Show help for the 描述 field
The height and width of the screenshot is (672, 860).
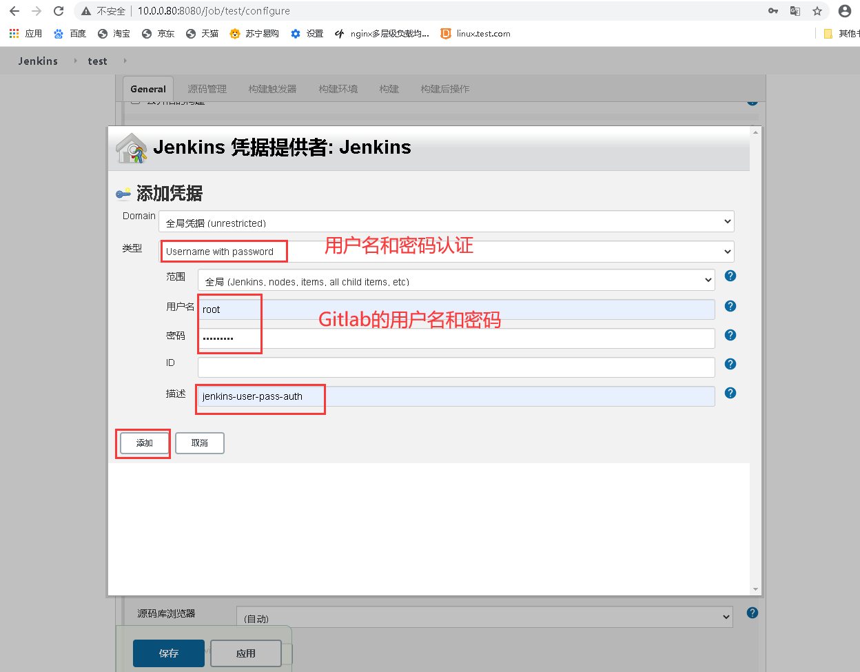(730, 393)
